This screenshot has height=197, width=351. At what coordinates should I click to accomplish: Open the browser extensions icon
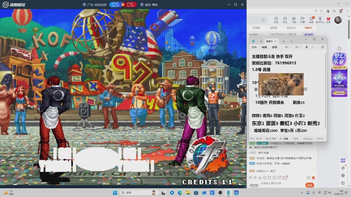(328, 11)
